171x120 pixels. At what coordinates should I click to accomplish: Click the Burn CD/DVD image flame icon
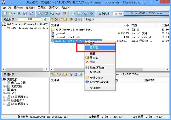(x=64, y=14)
